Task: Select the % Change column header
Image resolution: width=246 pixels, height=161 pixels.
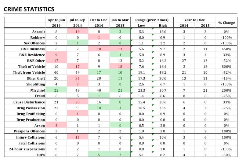Action: pyautogui.click(x=227, y=22)
